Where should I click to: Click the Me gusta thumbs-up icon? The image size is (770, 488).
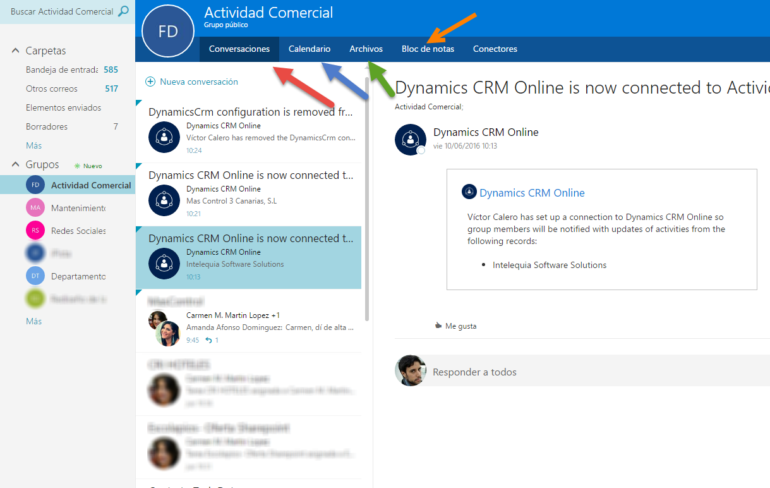pyautogui.click(x=438, y=326)
